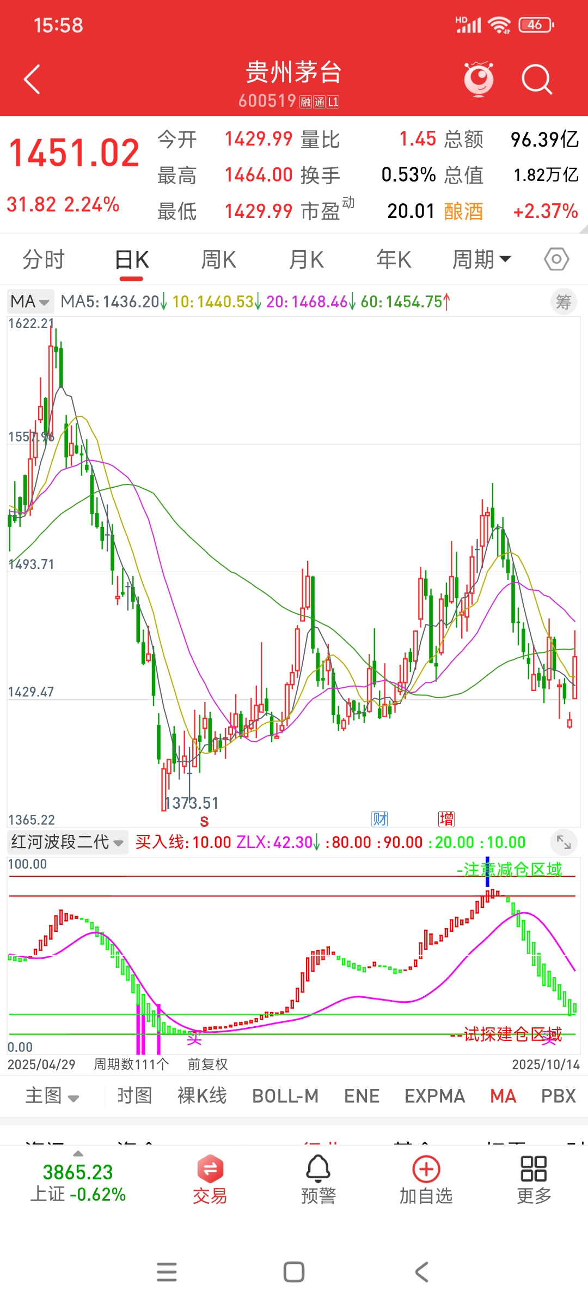Viewport: 588px width, 1308px height.
Task: Open chart settings hexagon icon
Action: pos(556,259)
